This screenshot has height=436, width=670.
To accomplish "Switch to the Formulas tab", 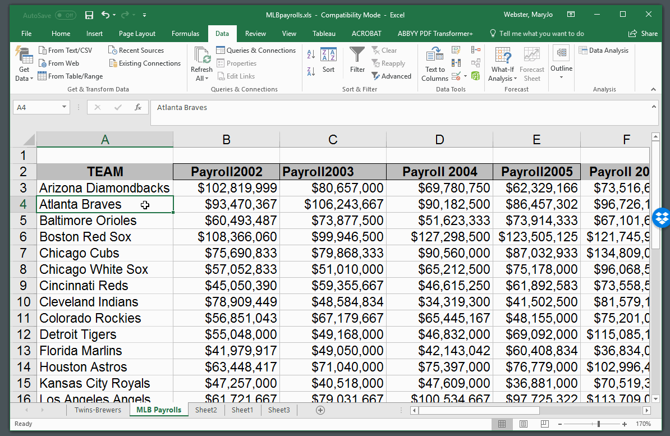I will click(185, 33).
